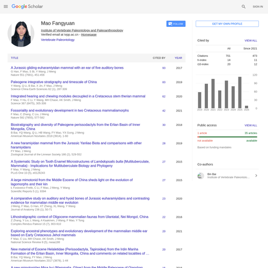Click the 2025 citations bar in chart

240,93
